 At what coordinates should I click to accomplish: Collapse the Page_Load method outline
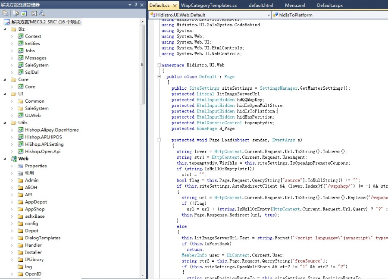[159, 140]
